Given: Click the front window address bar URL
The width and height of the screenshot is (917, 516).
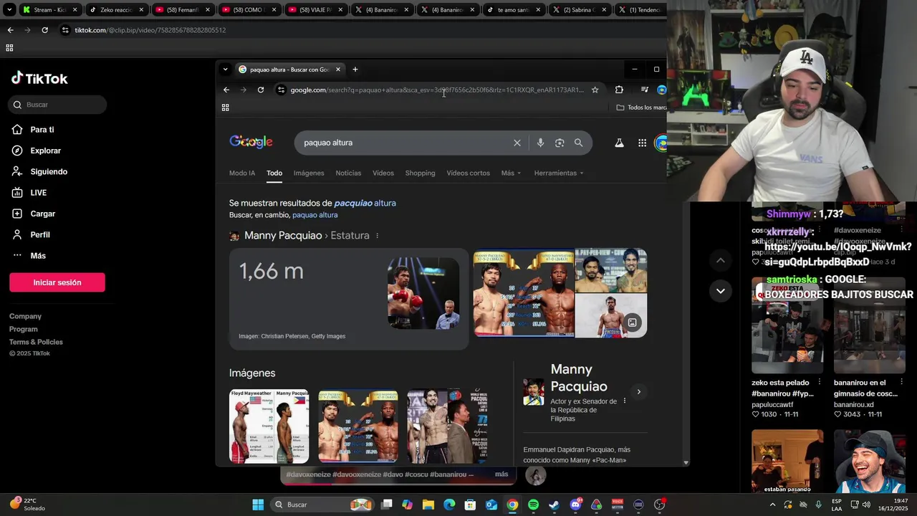Looking at the screenshot, I should coord(437,90).
